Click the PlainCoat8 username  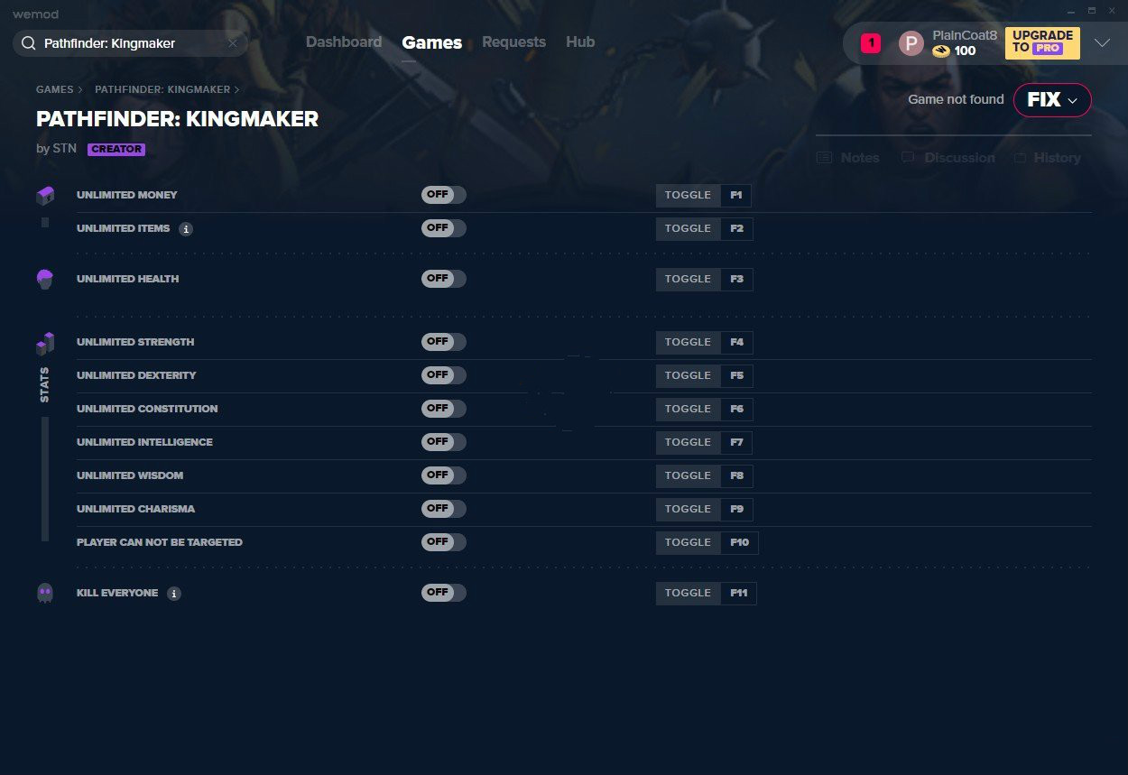click(965, 35)
